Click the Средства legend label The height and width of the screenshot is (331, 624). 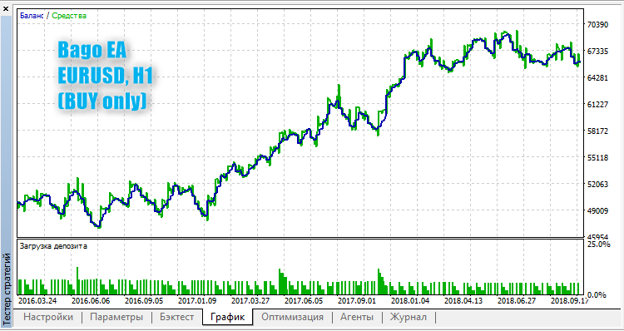coord(69,16)
